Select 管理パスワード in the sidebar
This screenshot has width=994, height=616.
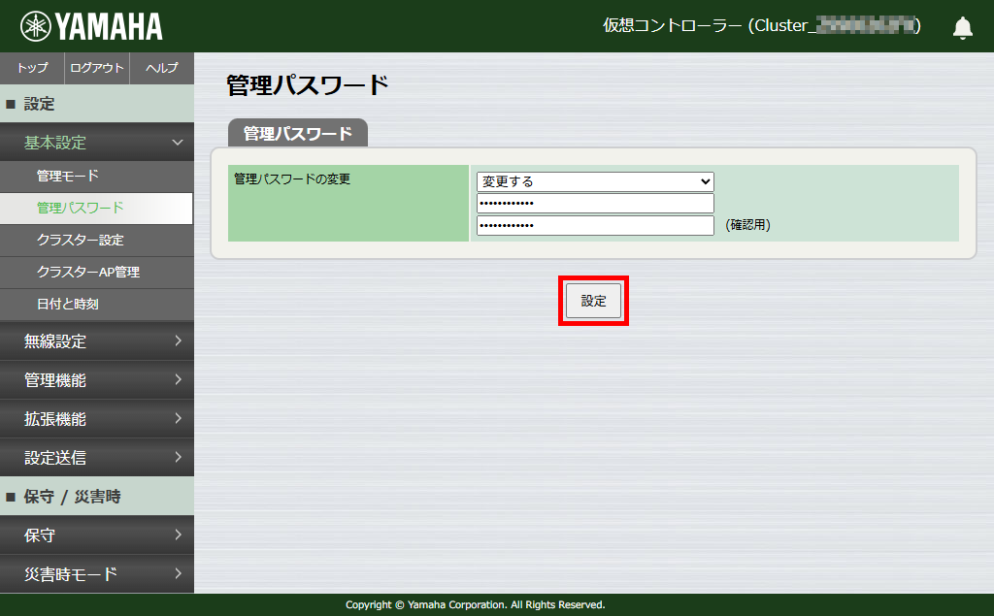pos(96,208)
